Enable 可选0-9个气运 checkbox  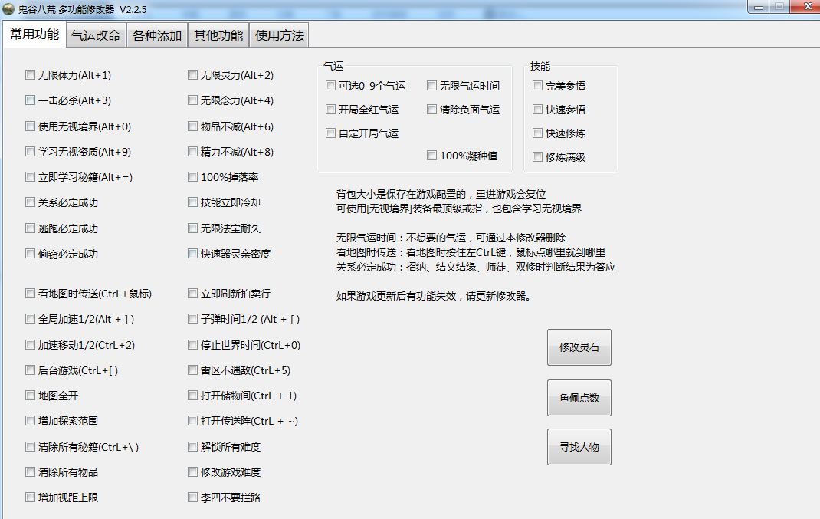pyautogui.click(x=330, y=85)
